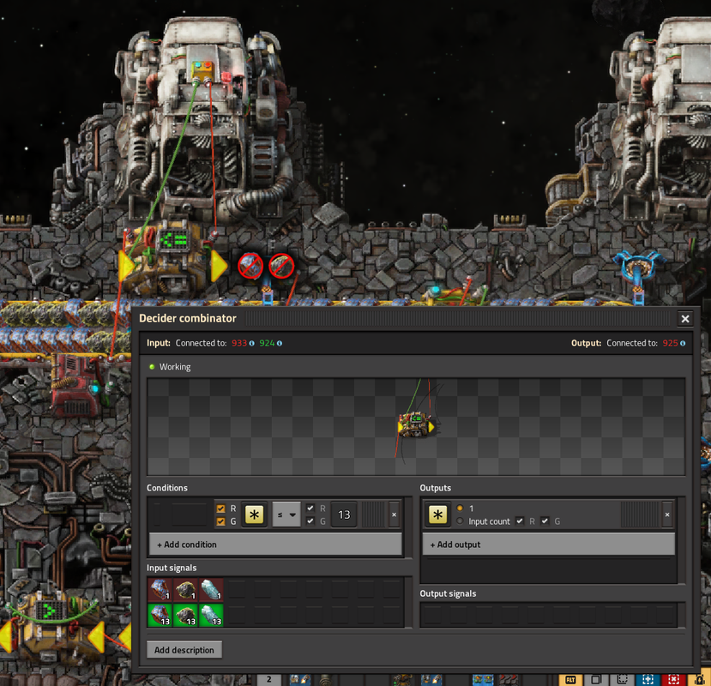
Task: Click the + Add output button
Action: click(549, 545)
